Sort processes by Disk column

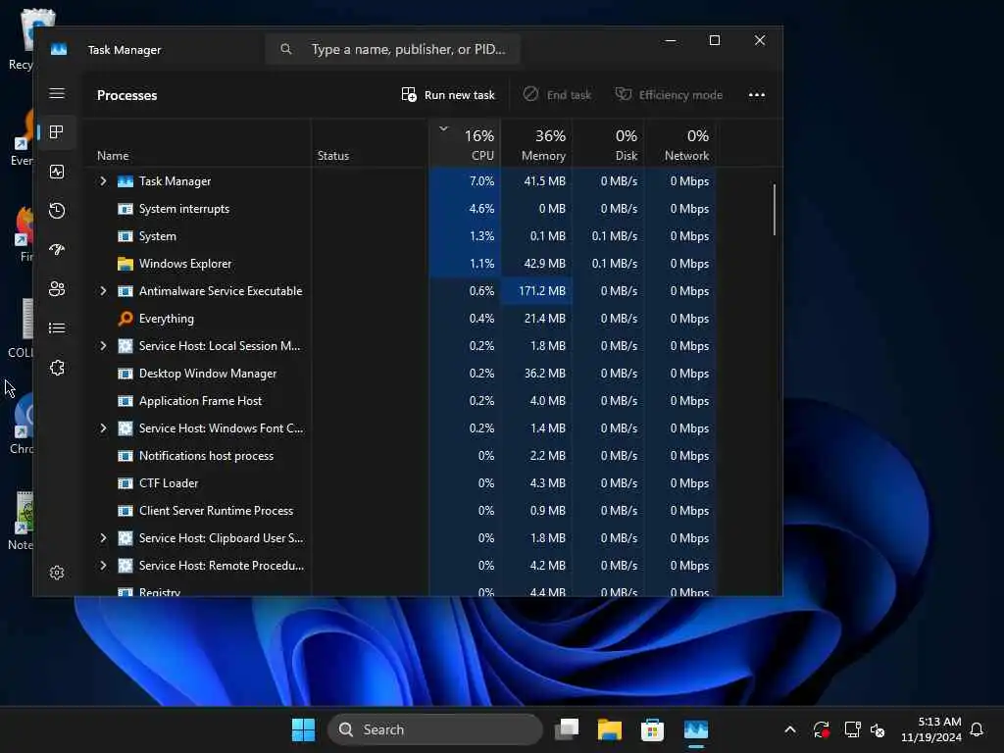pos(608,145)
